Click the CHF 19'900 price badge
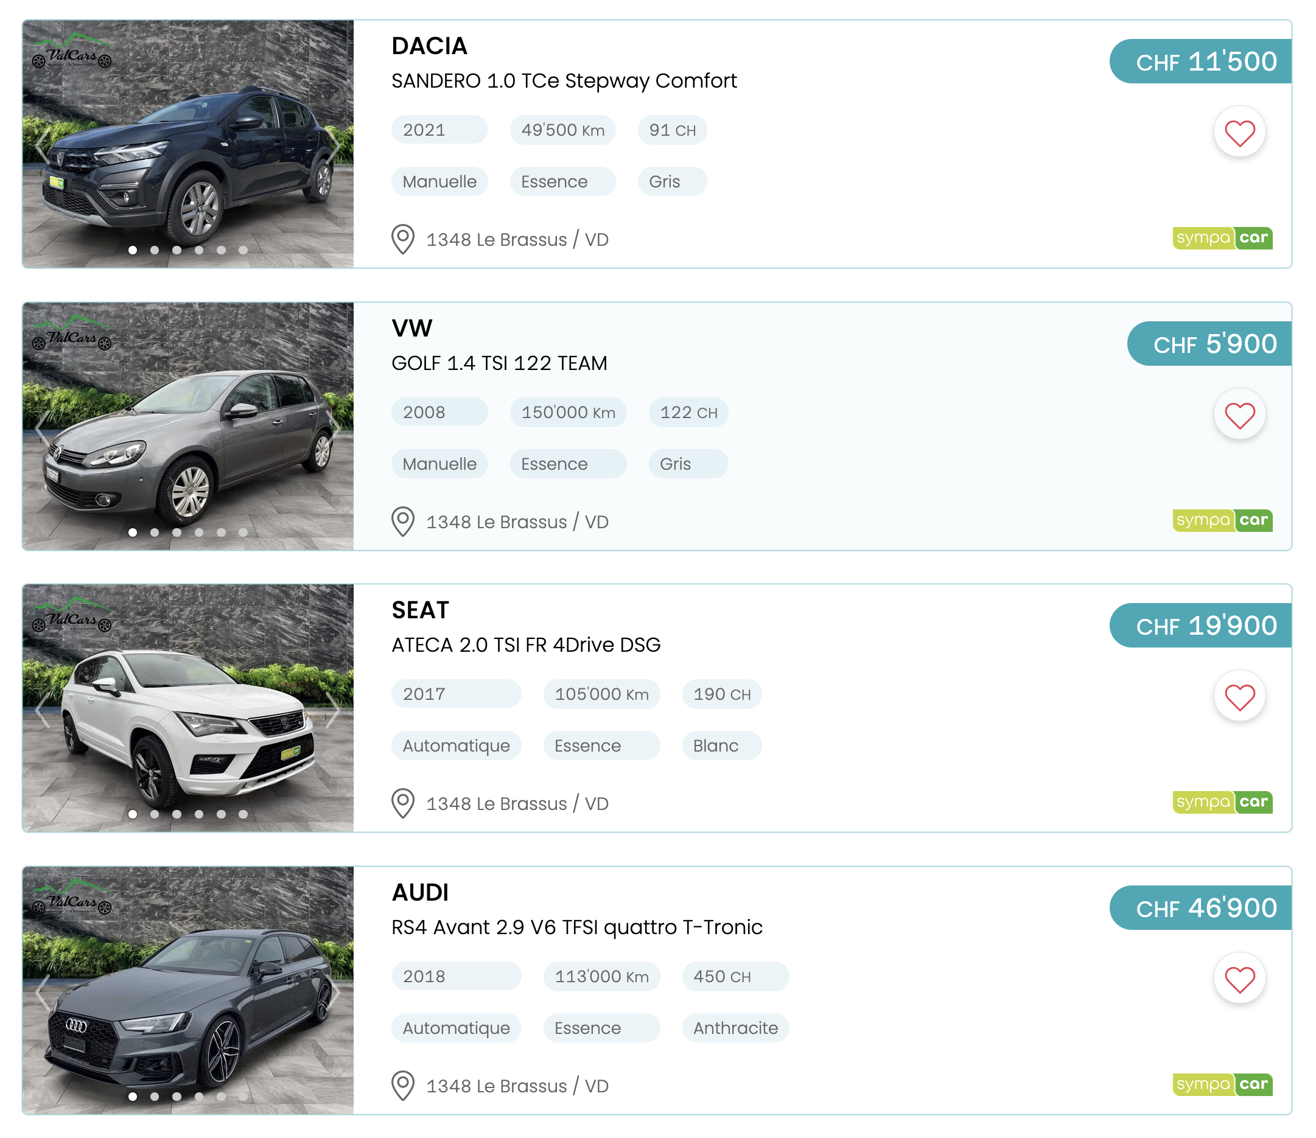Image resolution: width=1316 pixels, height=1138 pixels. [1200, 626]
